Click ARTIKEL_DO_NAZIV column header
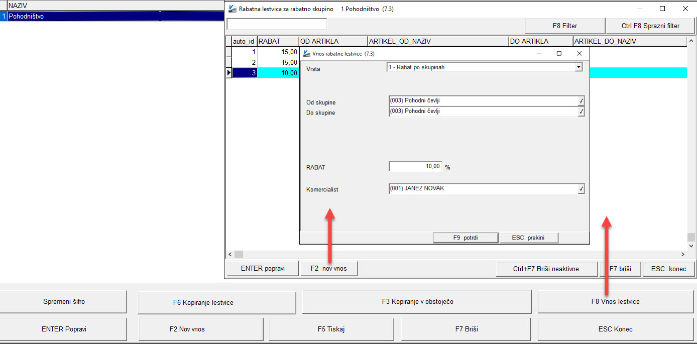This screenshot has height=344, width=697. (x=630, y=41)
